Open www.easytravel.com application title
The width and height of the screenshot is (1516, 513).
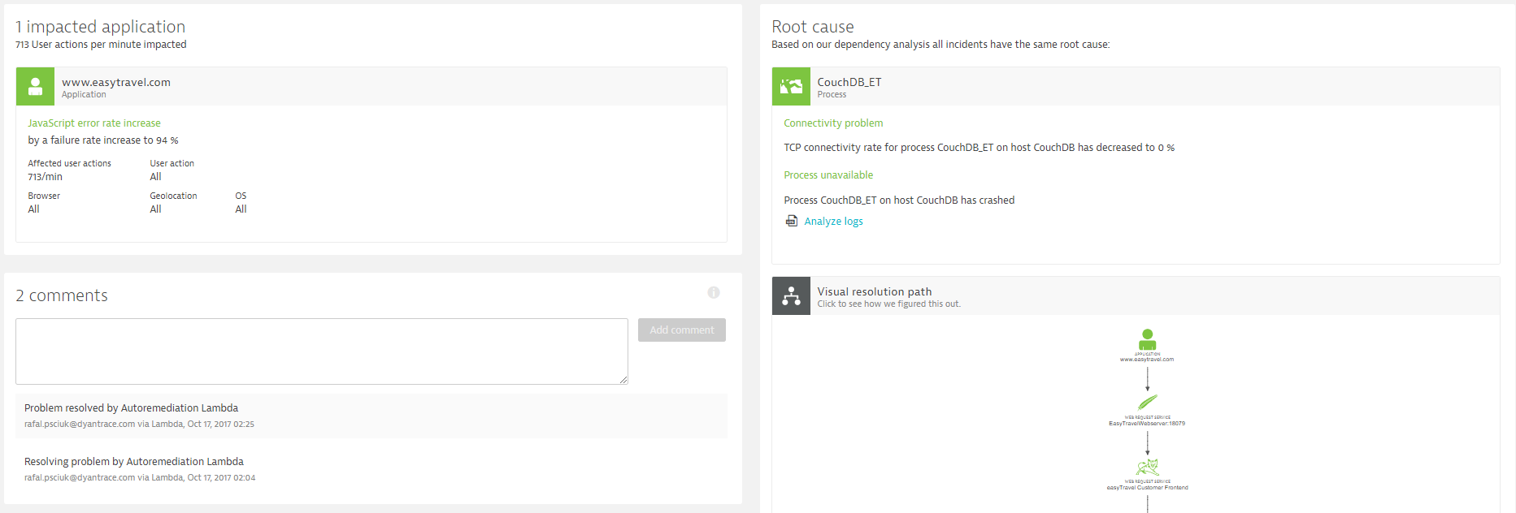point(116,82)
